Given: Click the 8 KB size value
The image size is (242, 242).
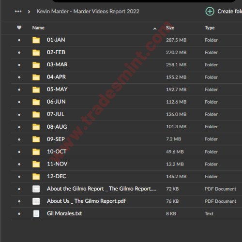Looking at the screenshot, I should coord(171,214).
